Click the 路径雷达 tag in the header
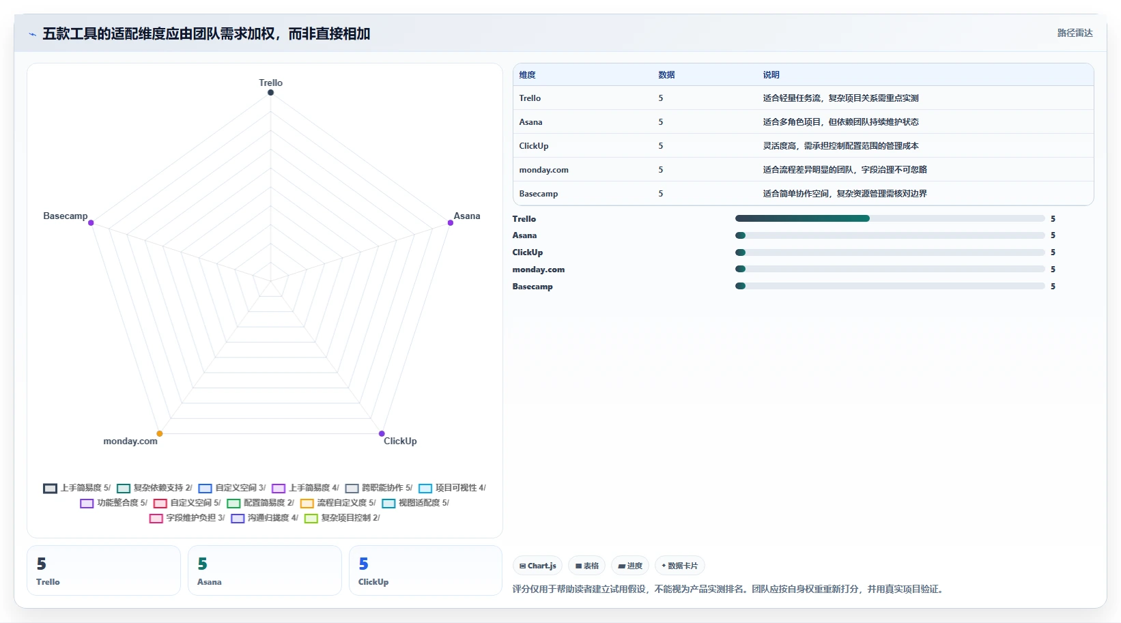Screen dimensions: 1121x623 (1075, 33)
